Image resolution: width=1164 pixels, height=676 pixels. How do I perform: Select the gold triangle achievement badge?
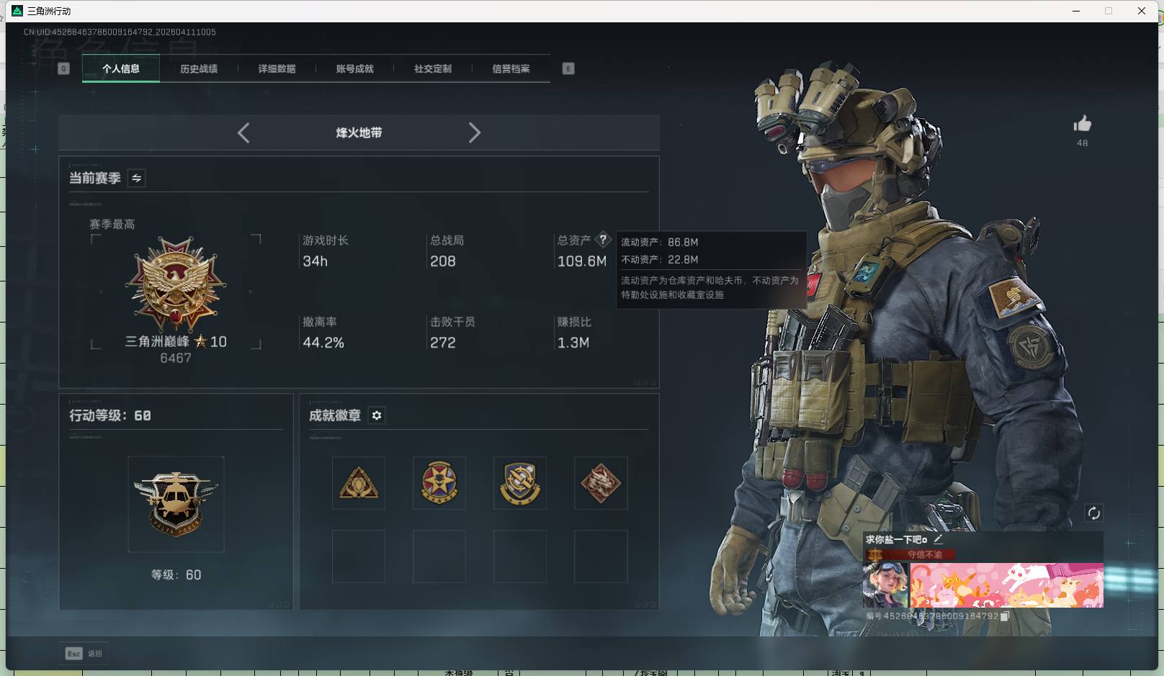pyautogui.click(x=359, y=483)
